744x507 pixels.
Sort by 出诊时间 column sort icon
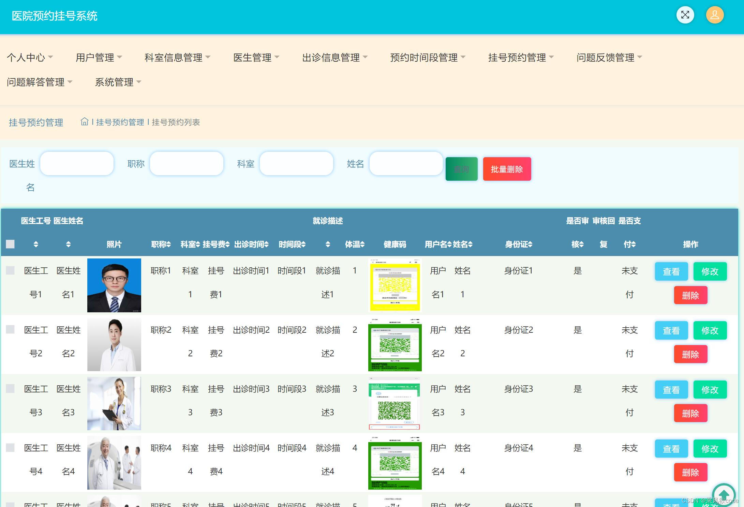(267, 244)
